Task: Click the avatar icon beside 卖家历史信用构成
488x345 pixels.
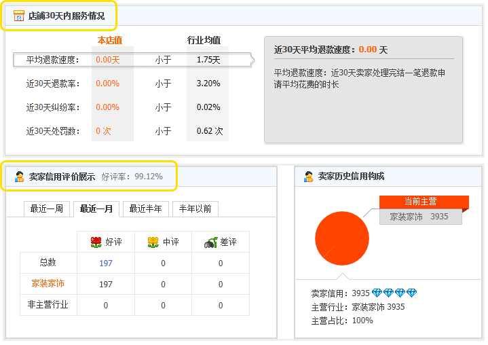Action: coord(309,177)
